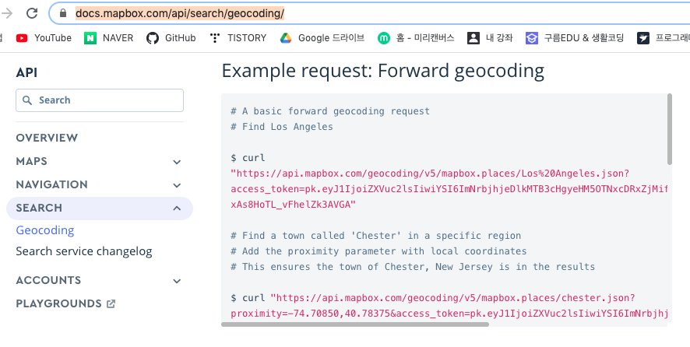
Task: Open the ACCOUNTS sidebar section
Action: (x=48, y=281)
